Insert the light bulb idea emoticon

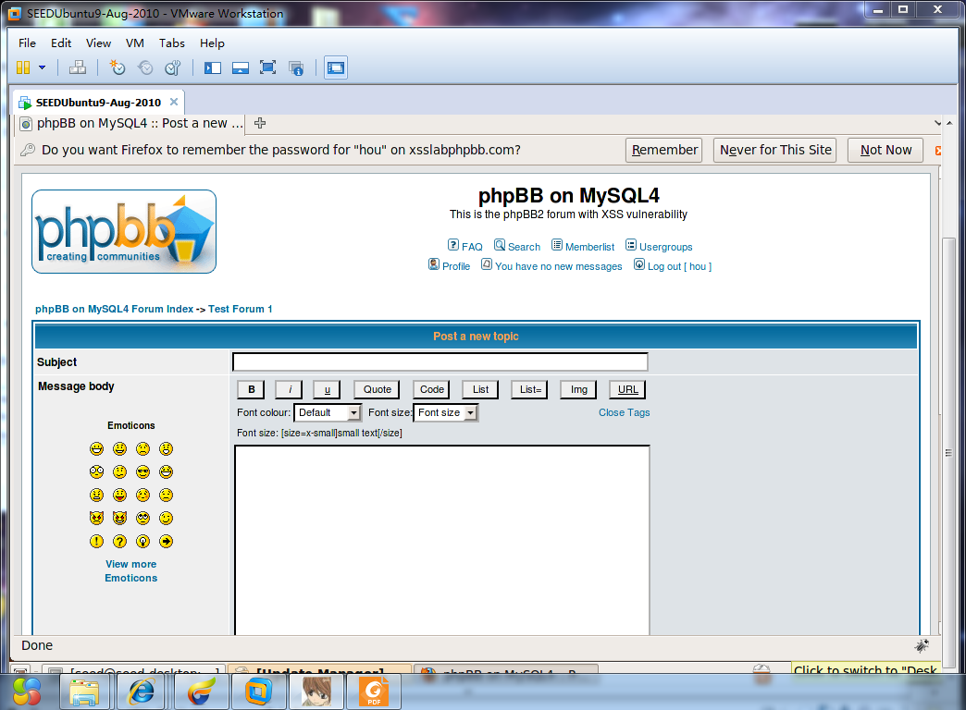[x=142, y=541]
